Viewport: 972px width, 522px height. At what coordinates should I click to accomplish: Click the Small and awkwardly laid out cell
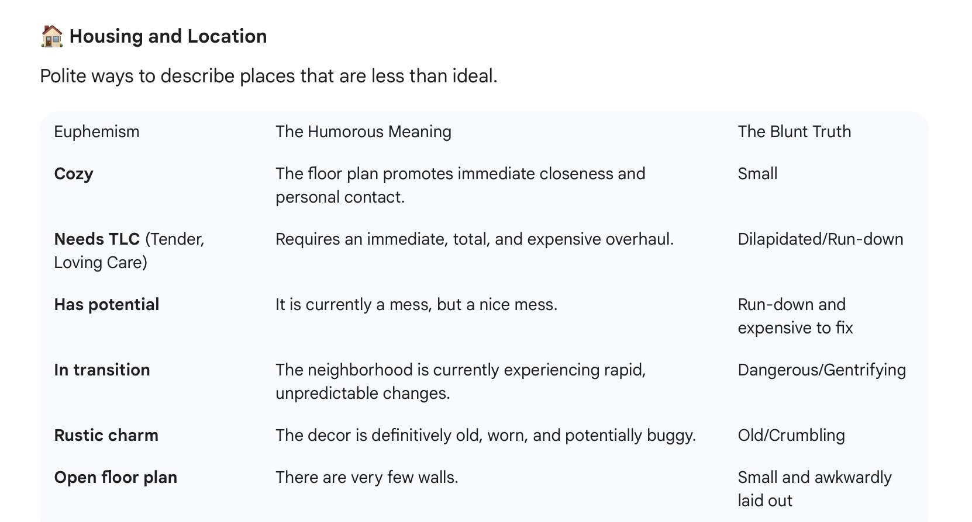[x=814, y=489]
